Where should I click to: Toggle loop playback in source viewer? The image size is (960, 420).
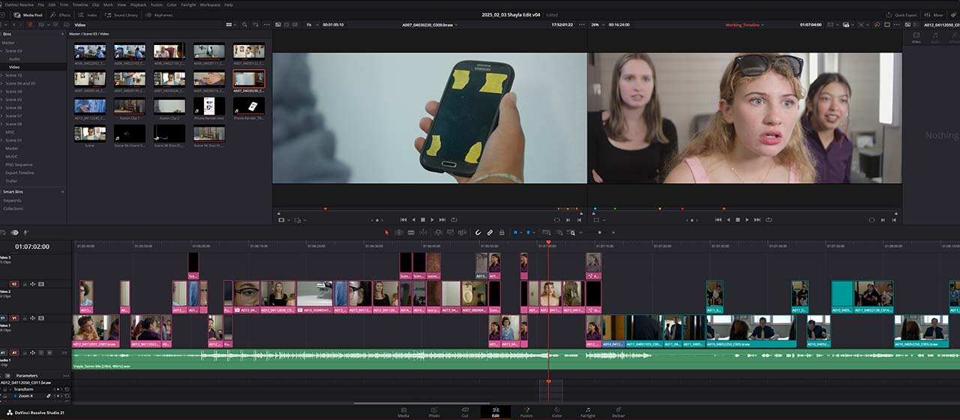click(x=454, y=220)
